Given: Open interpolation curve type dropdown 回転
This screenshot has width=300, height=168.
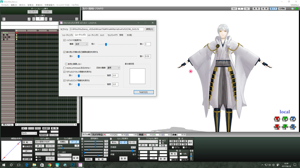Looking at the screenshot, I should click(x=27, y=142).
